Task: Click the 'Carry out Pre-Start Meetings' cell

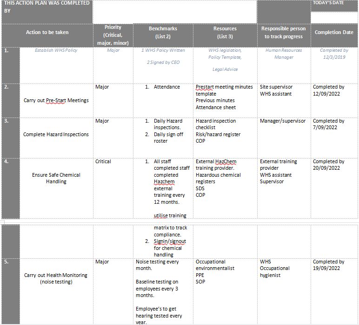Action: click(56, 100)
